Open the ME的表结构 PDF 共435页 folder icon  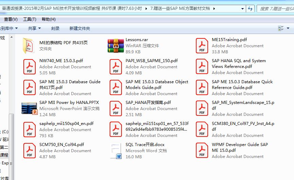[29, 46]
